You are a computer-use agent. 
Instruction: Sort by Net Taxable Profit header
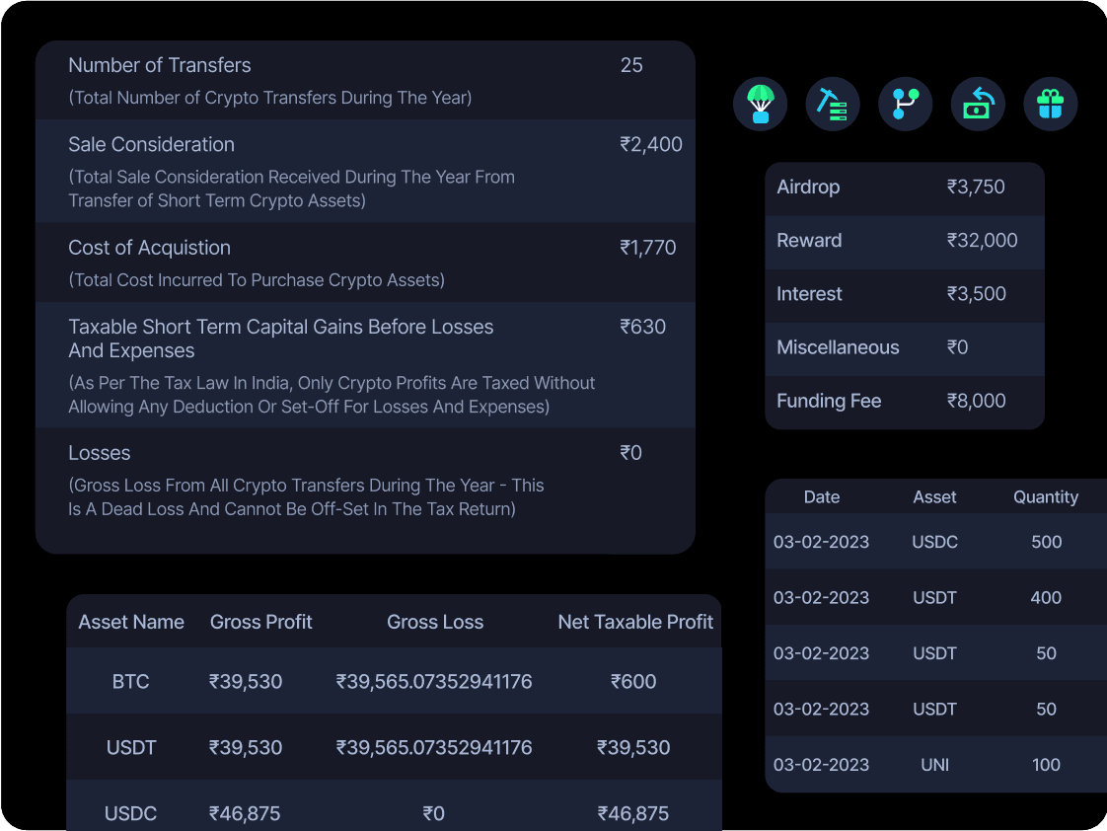coord(634,622)
